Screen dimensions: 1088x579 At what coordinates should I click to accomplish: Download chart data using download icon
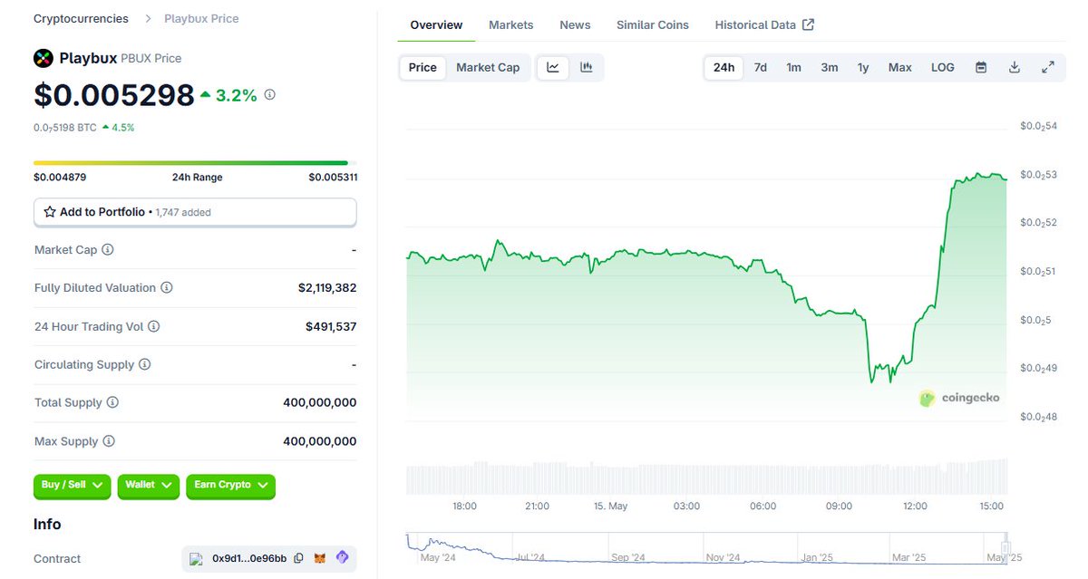click(x=1015, y=67)
